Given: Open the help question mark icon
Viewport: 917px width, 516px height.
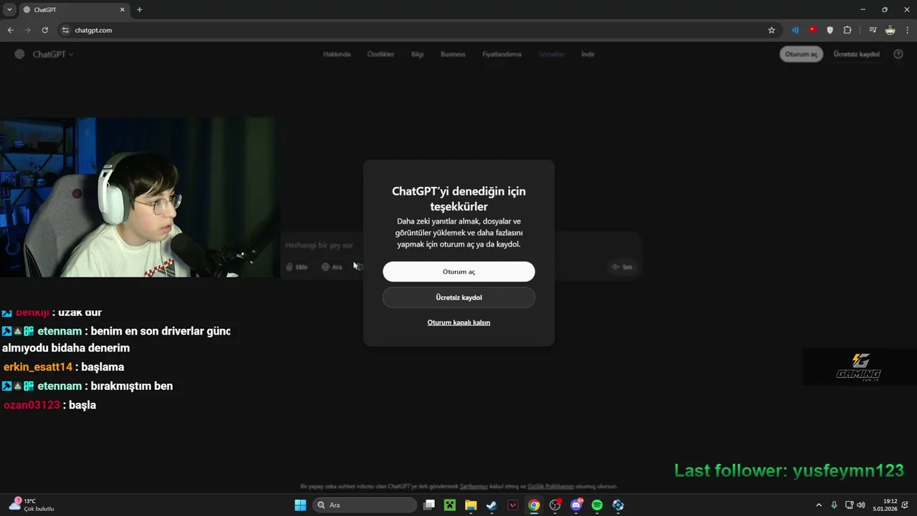Looking at the screenshot, I should pyautogui.click(x=898, y=54).
